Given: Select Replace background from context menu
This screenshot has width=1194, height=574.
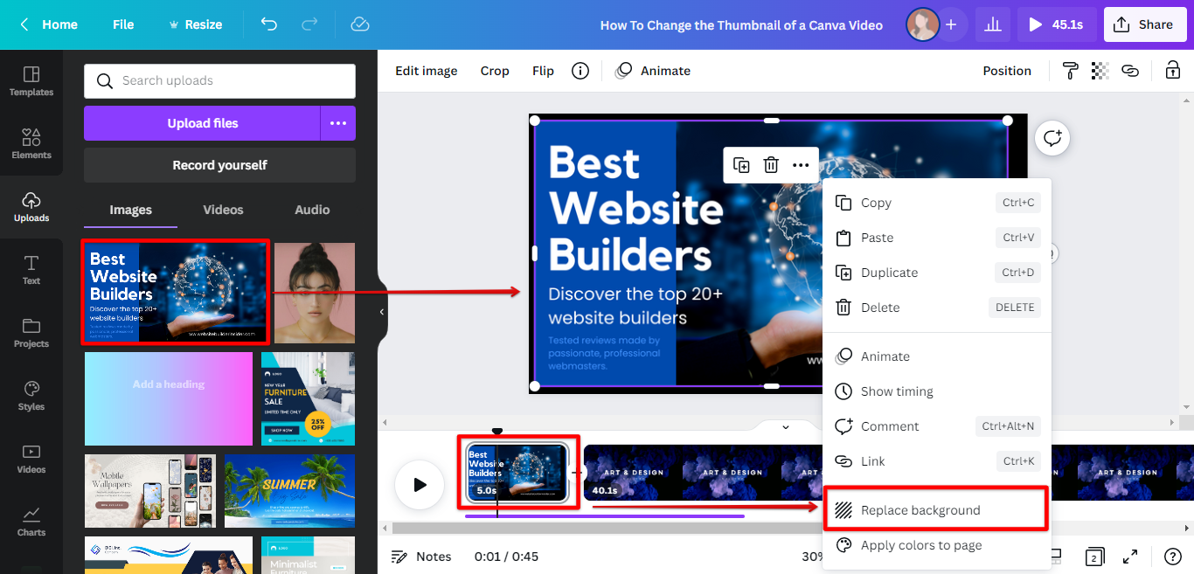Looking at the screenshot, I should point(920,510).
